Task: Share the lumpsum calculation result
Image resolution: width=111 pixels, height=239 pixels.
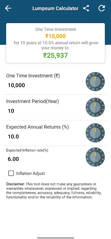Action: click(86, 8)
